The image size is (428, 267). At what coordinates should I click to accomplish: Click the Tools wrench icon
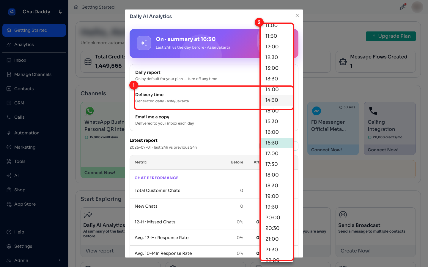pyautogui.click(x=9, y=161)
